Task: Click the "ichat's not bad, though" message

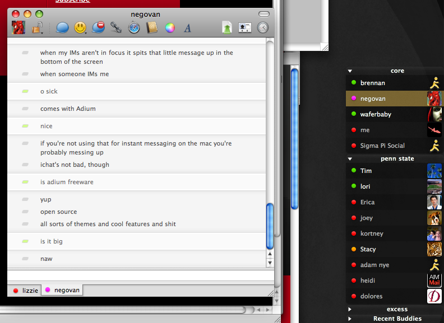Action: coord(75,165)
